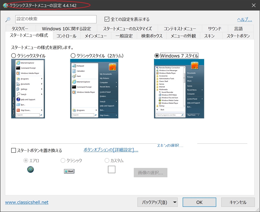Image resolution: width=260 pixels, height=212 pixels.
Task: Open the メインメニュー tab
Action: point(96,36)
